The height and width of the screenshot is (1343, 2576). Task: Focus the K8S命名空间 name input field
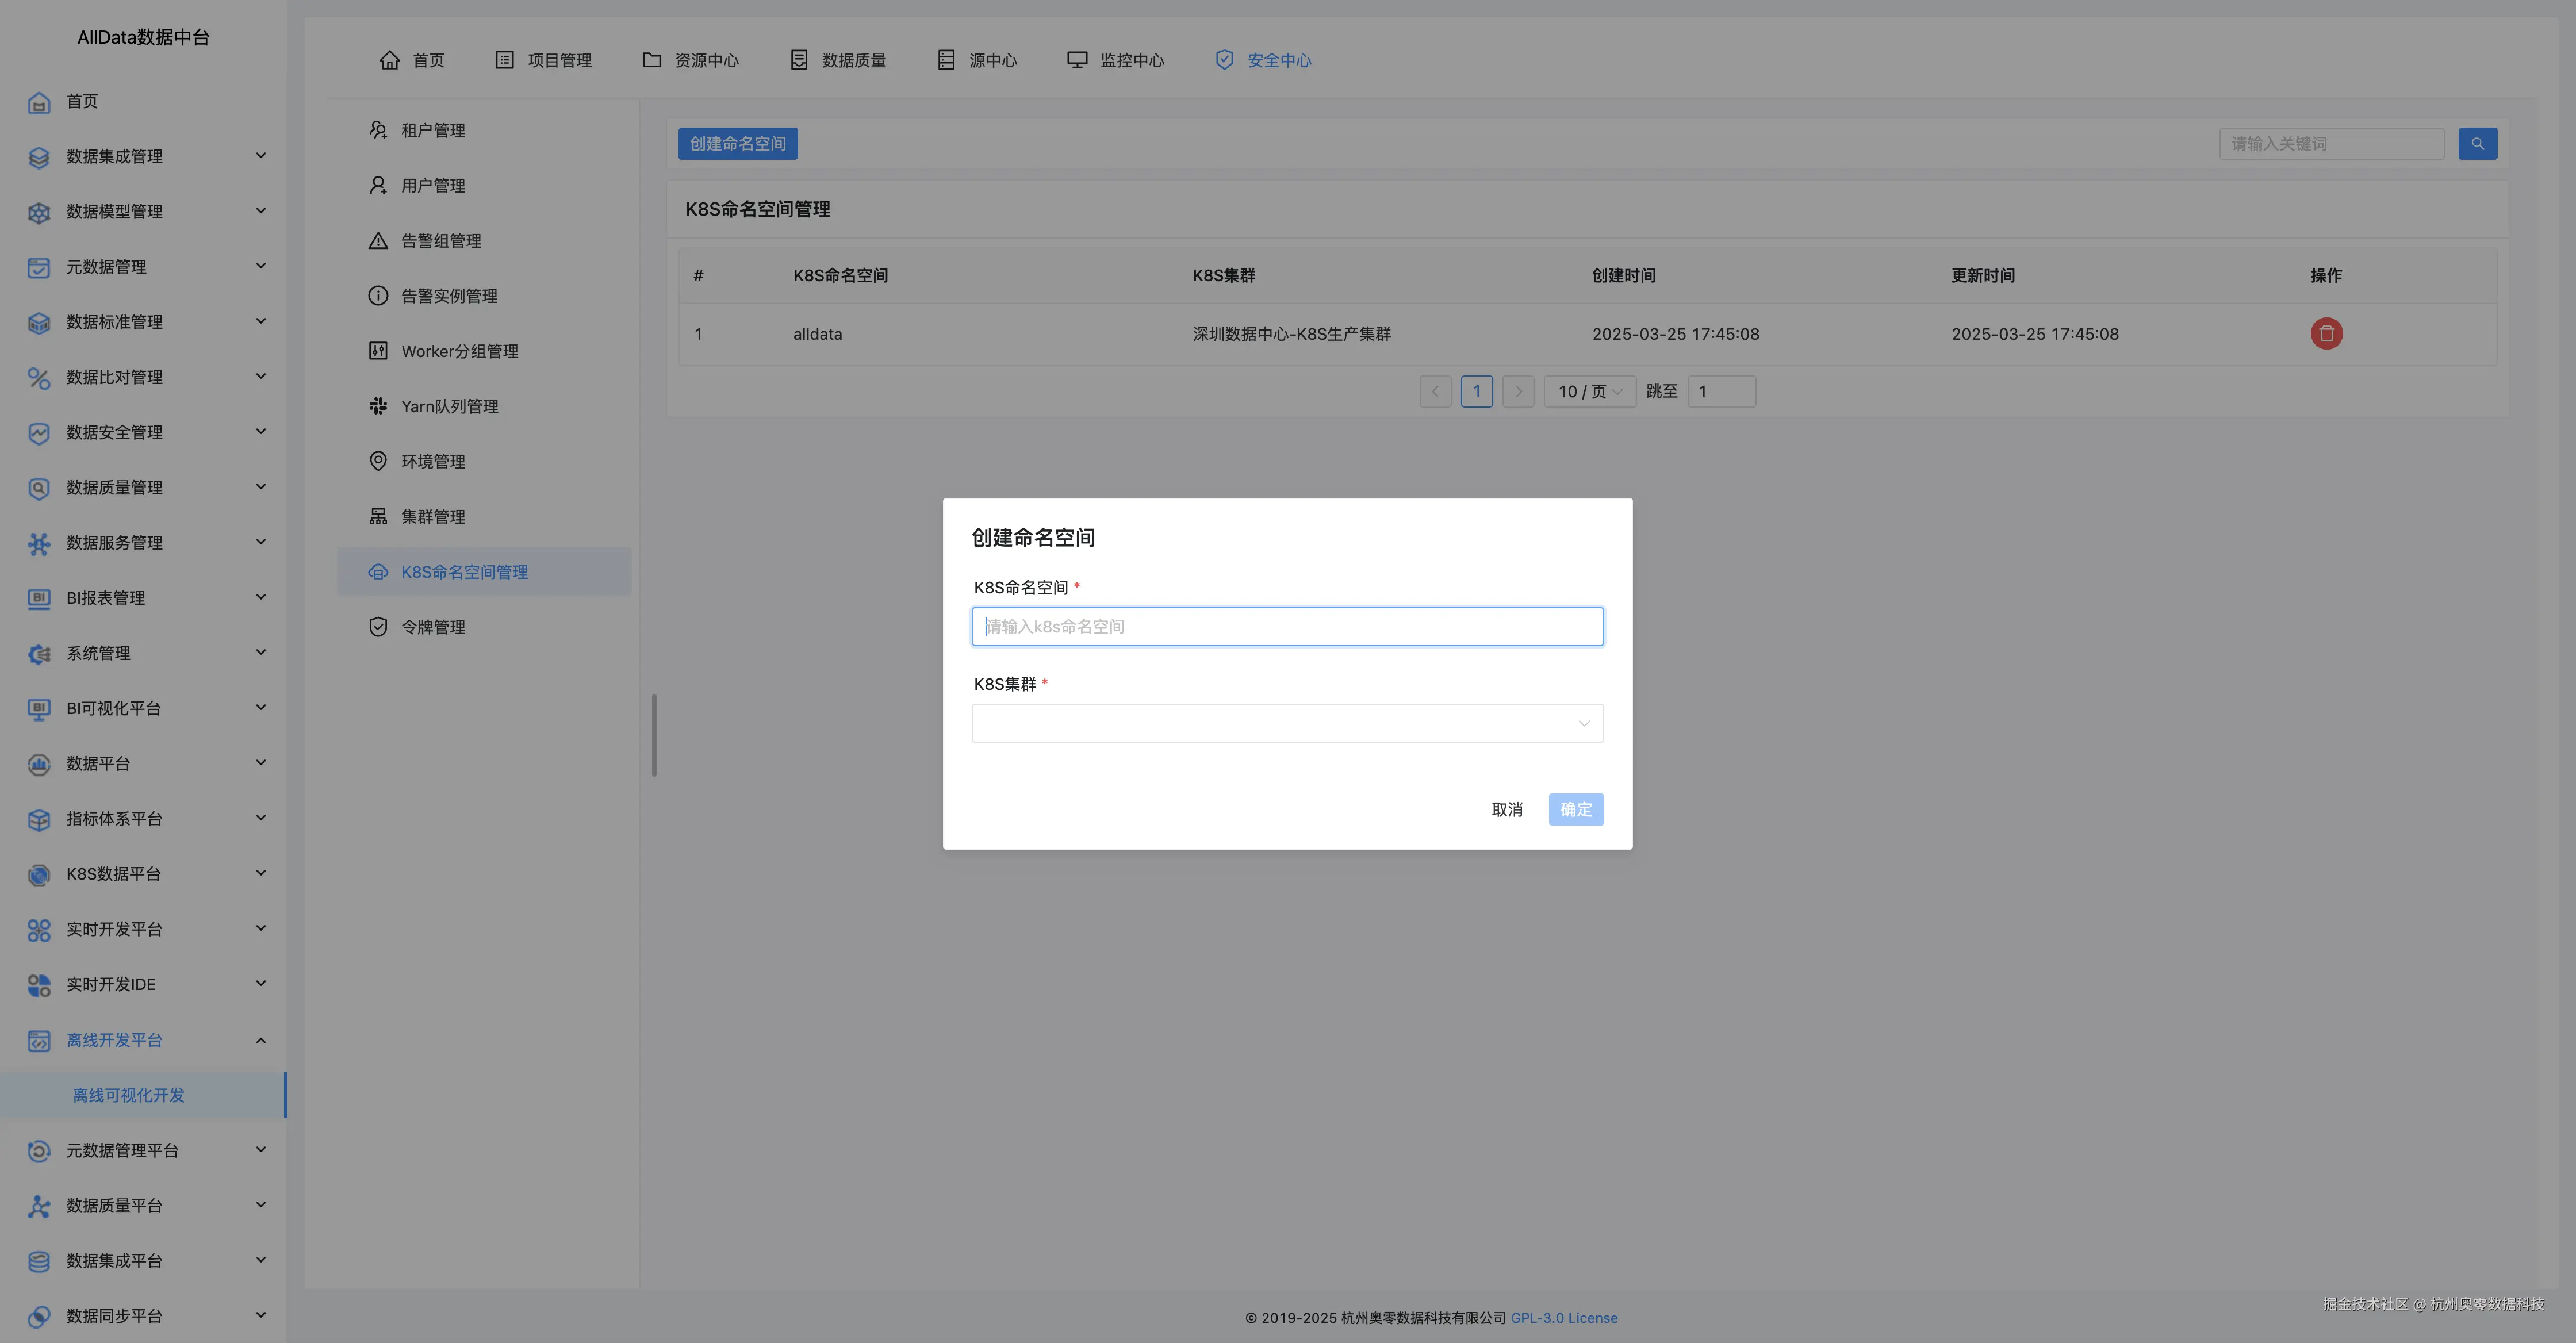pos(1287,627)
